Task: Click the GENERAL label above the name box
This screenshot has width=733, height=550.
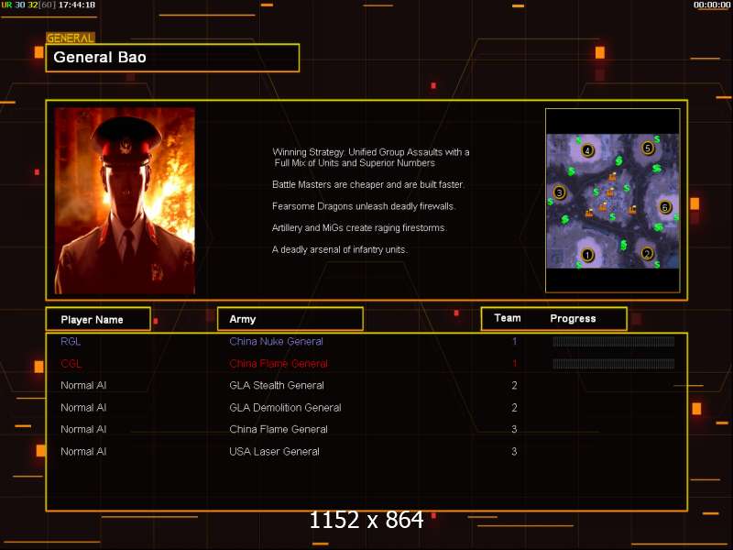Action: [x=71, y=38]
